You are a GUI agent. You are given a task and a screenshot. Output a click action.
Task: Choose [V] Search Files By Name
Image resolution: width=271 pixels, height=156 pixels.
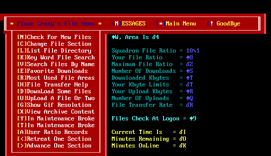56,64
